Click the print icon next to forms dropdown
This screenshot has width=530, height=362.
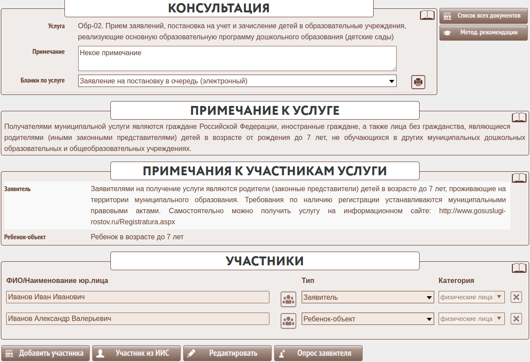[418, 82]
